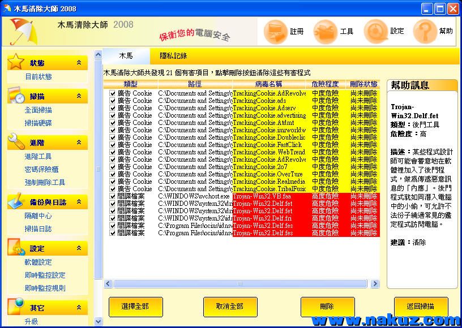Click the sidebar vertical scrollbar thumb

98,169
